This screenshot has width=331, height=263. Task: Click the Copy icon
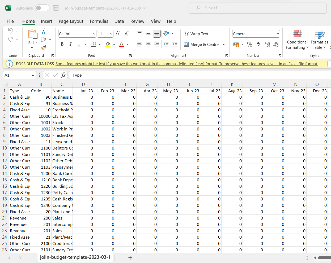(x=44, y=40)
